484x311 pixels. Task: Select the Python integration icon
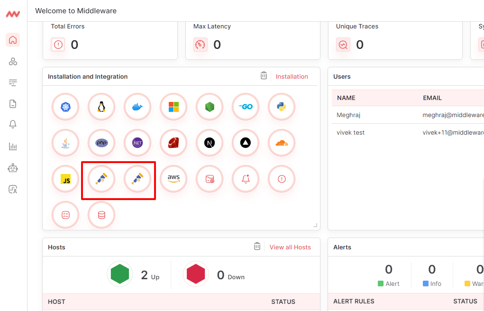pyautogui.click(x=282, y=107)
